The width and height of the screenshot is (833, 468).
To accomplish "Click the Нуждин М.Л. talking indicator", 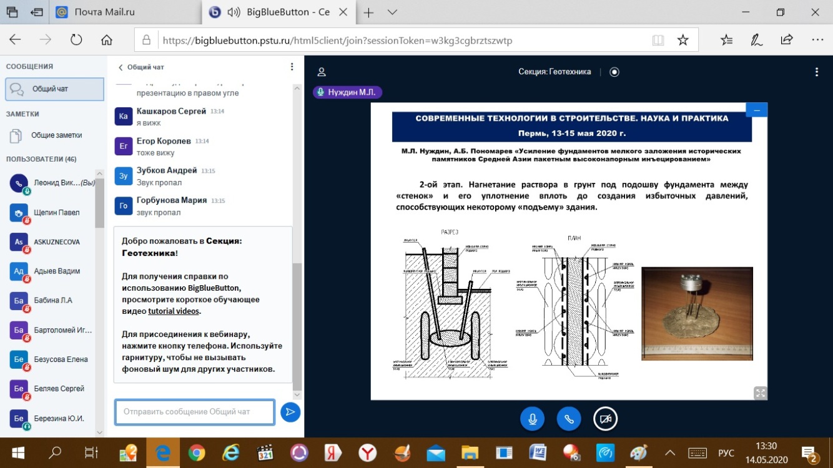I will [347, 92].
